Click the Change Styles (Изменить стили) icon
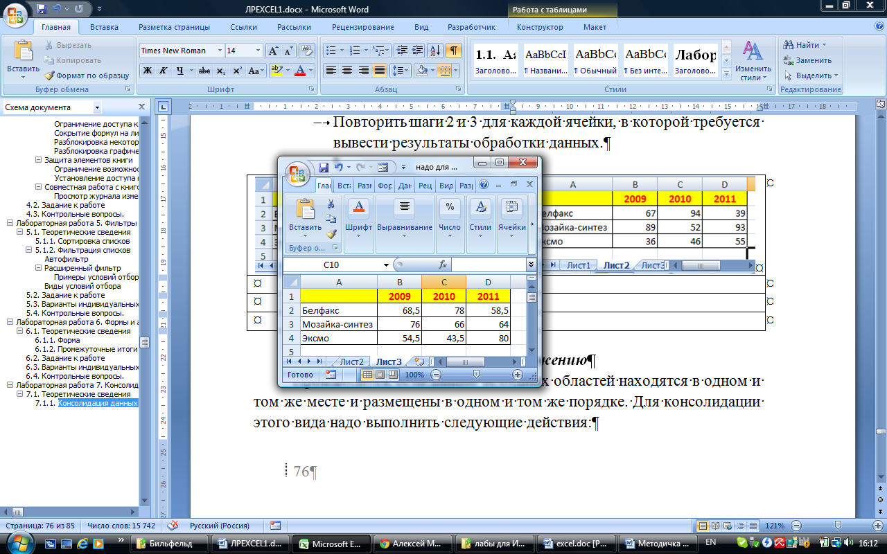The height and width of the screenshot is (554, 887). [x=753, y=51]
